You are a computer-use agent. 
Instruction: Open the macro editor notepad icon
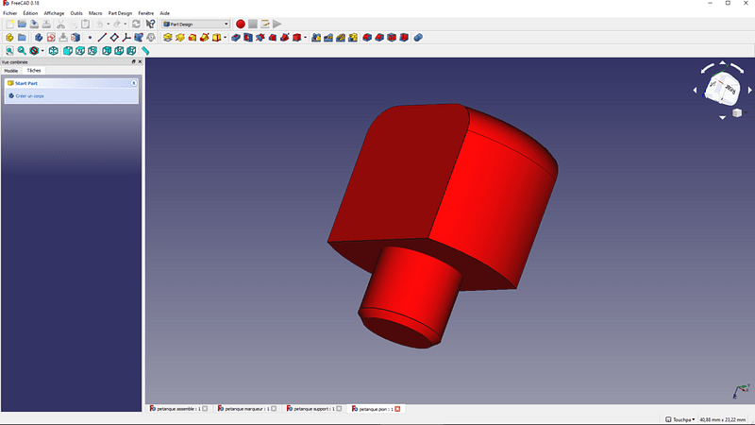click(265, 25)
